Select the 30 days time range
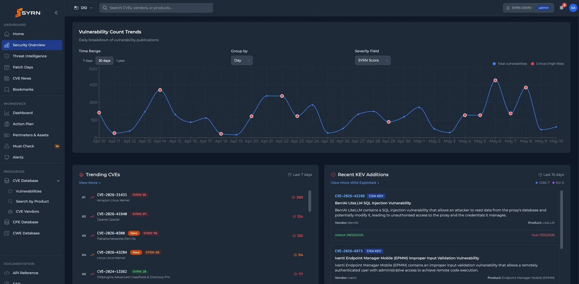This screenshot has width=579, height=284. 104,61
